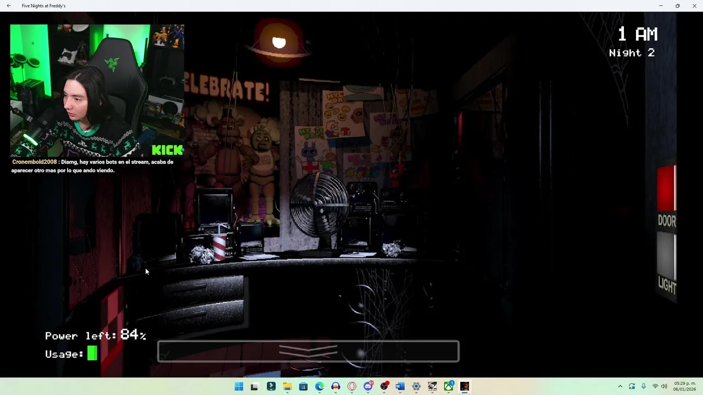Open Task View on the taskbar
The width and height of the screenshot is (703, 395).
(254, 387)
